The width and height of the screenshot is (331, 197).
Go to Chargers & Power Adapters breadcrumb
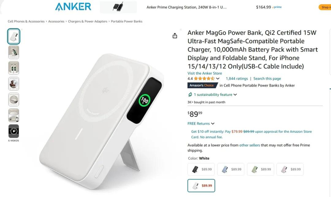(x=87, y=21)
